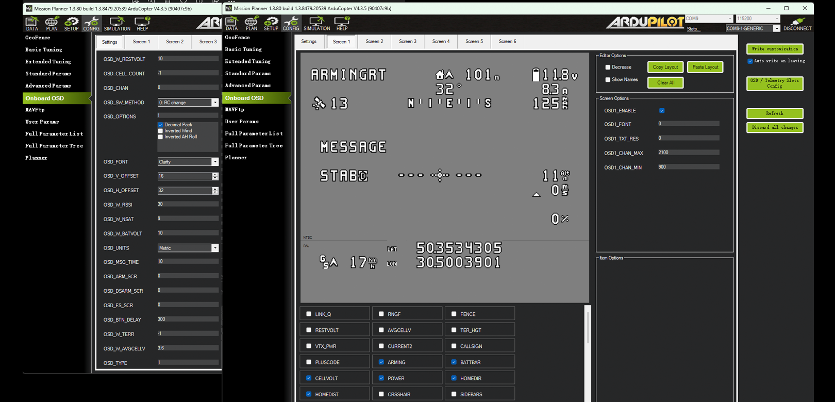Enable the FENCE item checkbox

454,314
